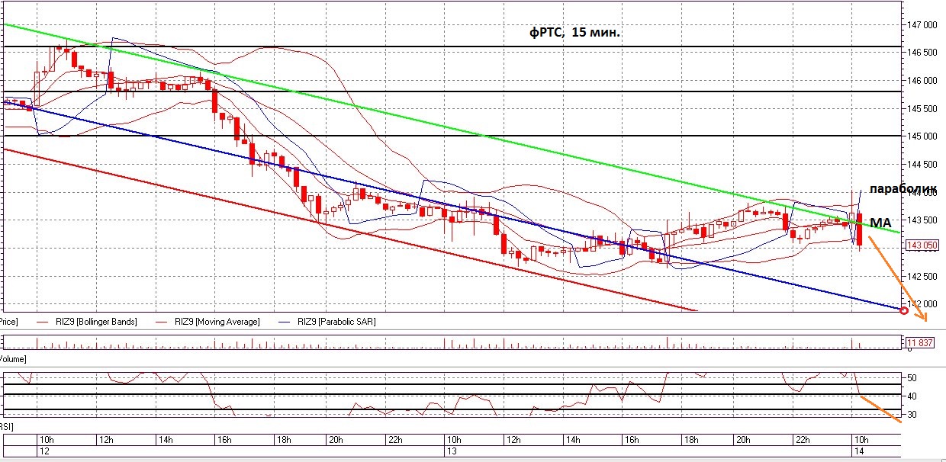The width and height of the screenshot is (946, 462).
Task: Click the 145 500 price axis label
Action: [x=923, y=108]
